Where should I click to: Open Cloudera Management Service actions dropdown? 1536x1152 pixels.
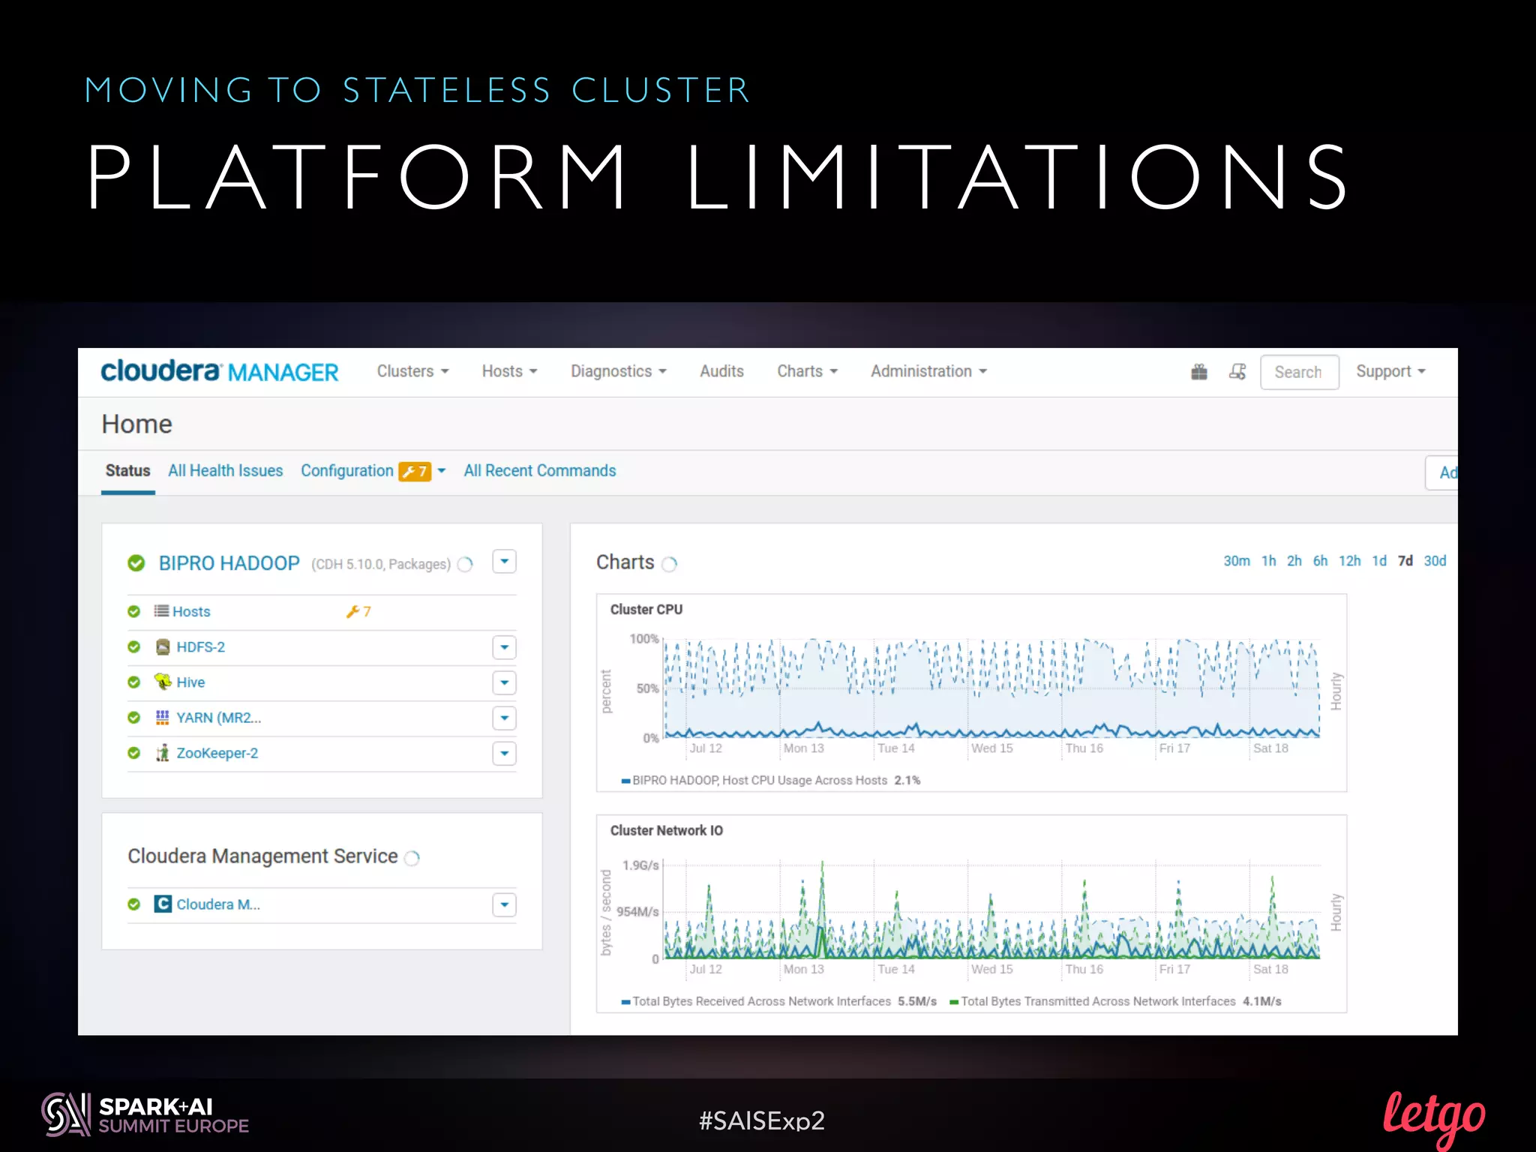(x=505, y=905)
